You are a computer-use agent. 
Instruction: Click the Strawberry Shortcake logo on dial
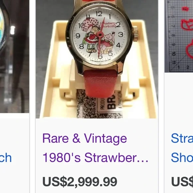[108, 25]
